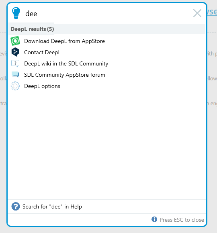The image size is (217, 233).
Task: Click the blue question mark Help icon
Action: pyautogui.click(x=16, y=206)
